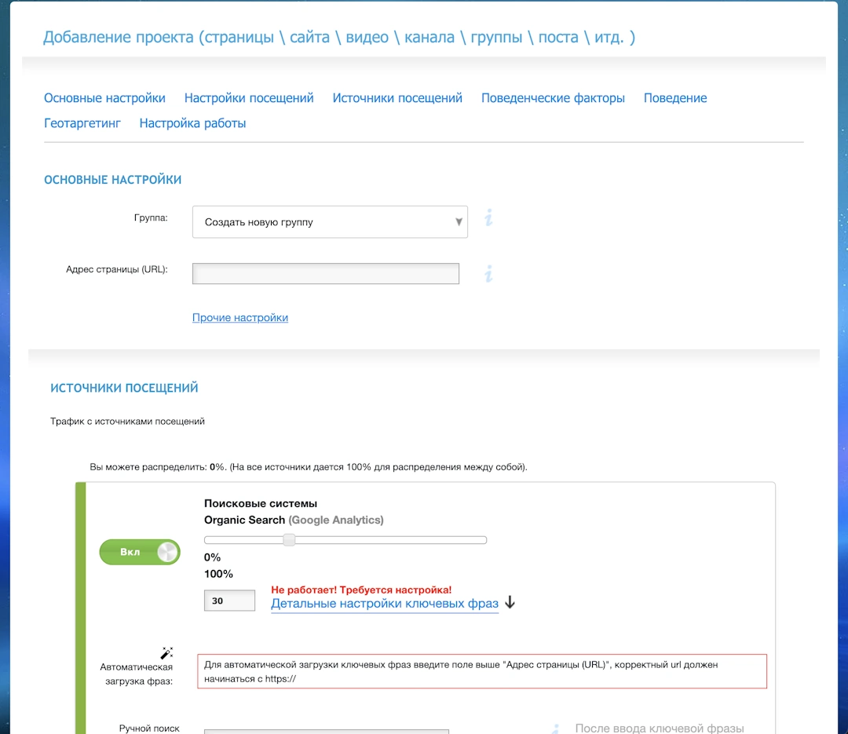This screenshot has width=848, height=734.
Task: Click the Добавление проекта page title
Action: tap(339, 37)
